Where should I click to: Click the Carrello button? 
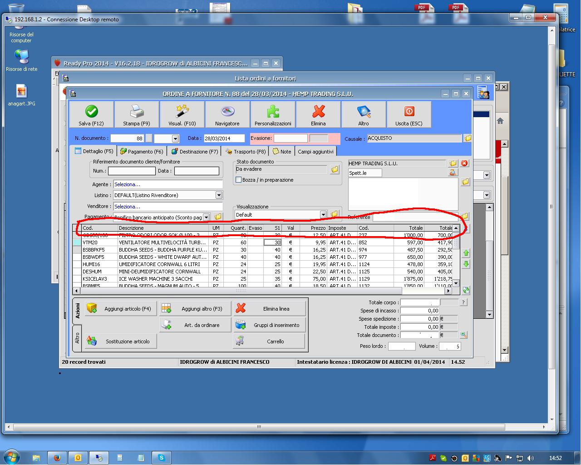tap(270, 341)
